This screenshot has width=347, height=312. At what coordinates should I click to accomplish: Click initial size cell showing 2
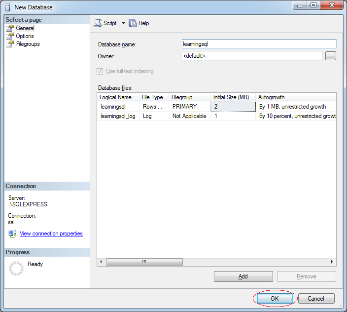233,107
